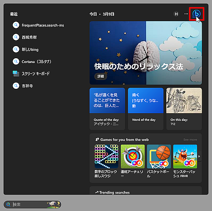
Task: Open the バスケットボール game thumbnail
Action: point(159,156)
